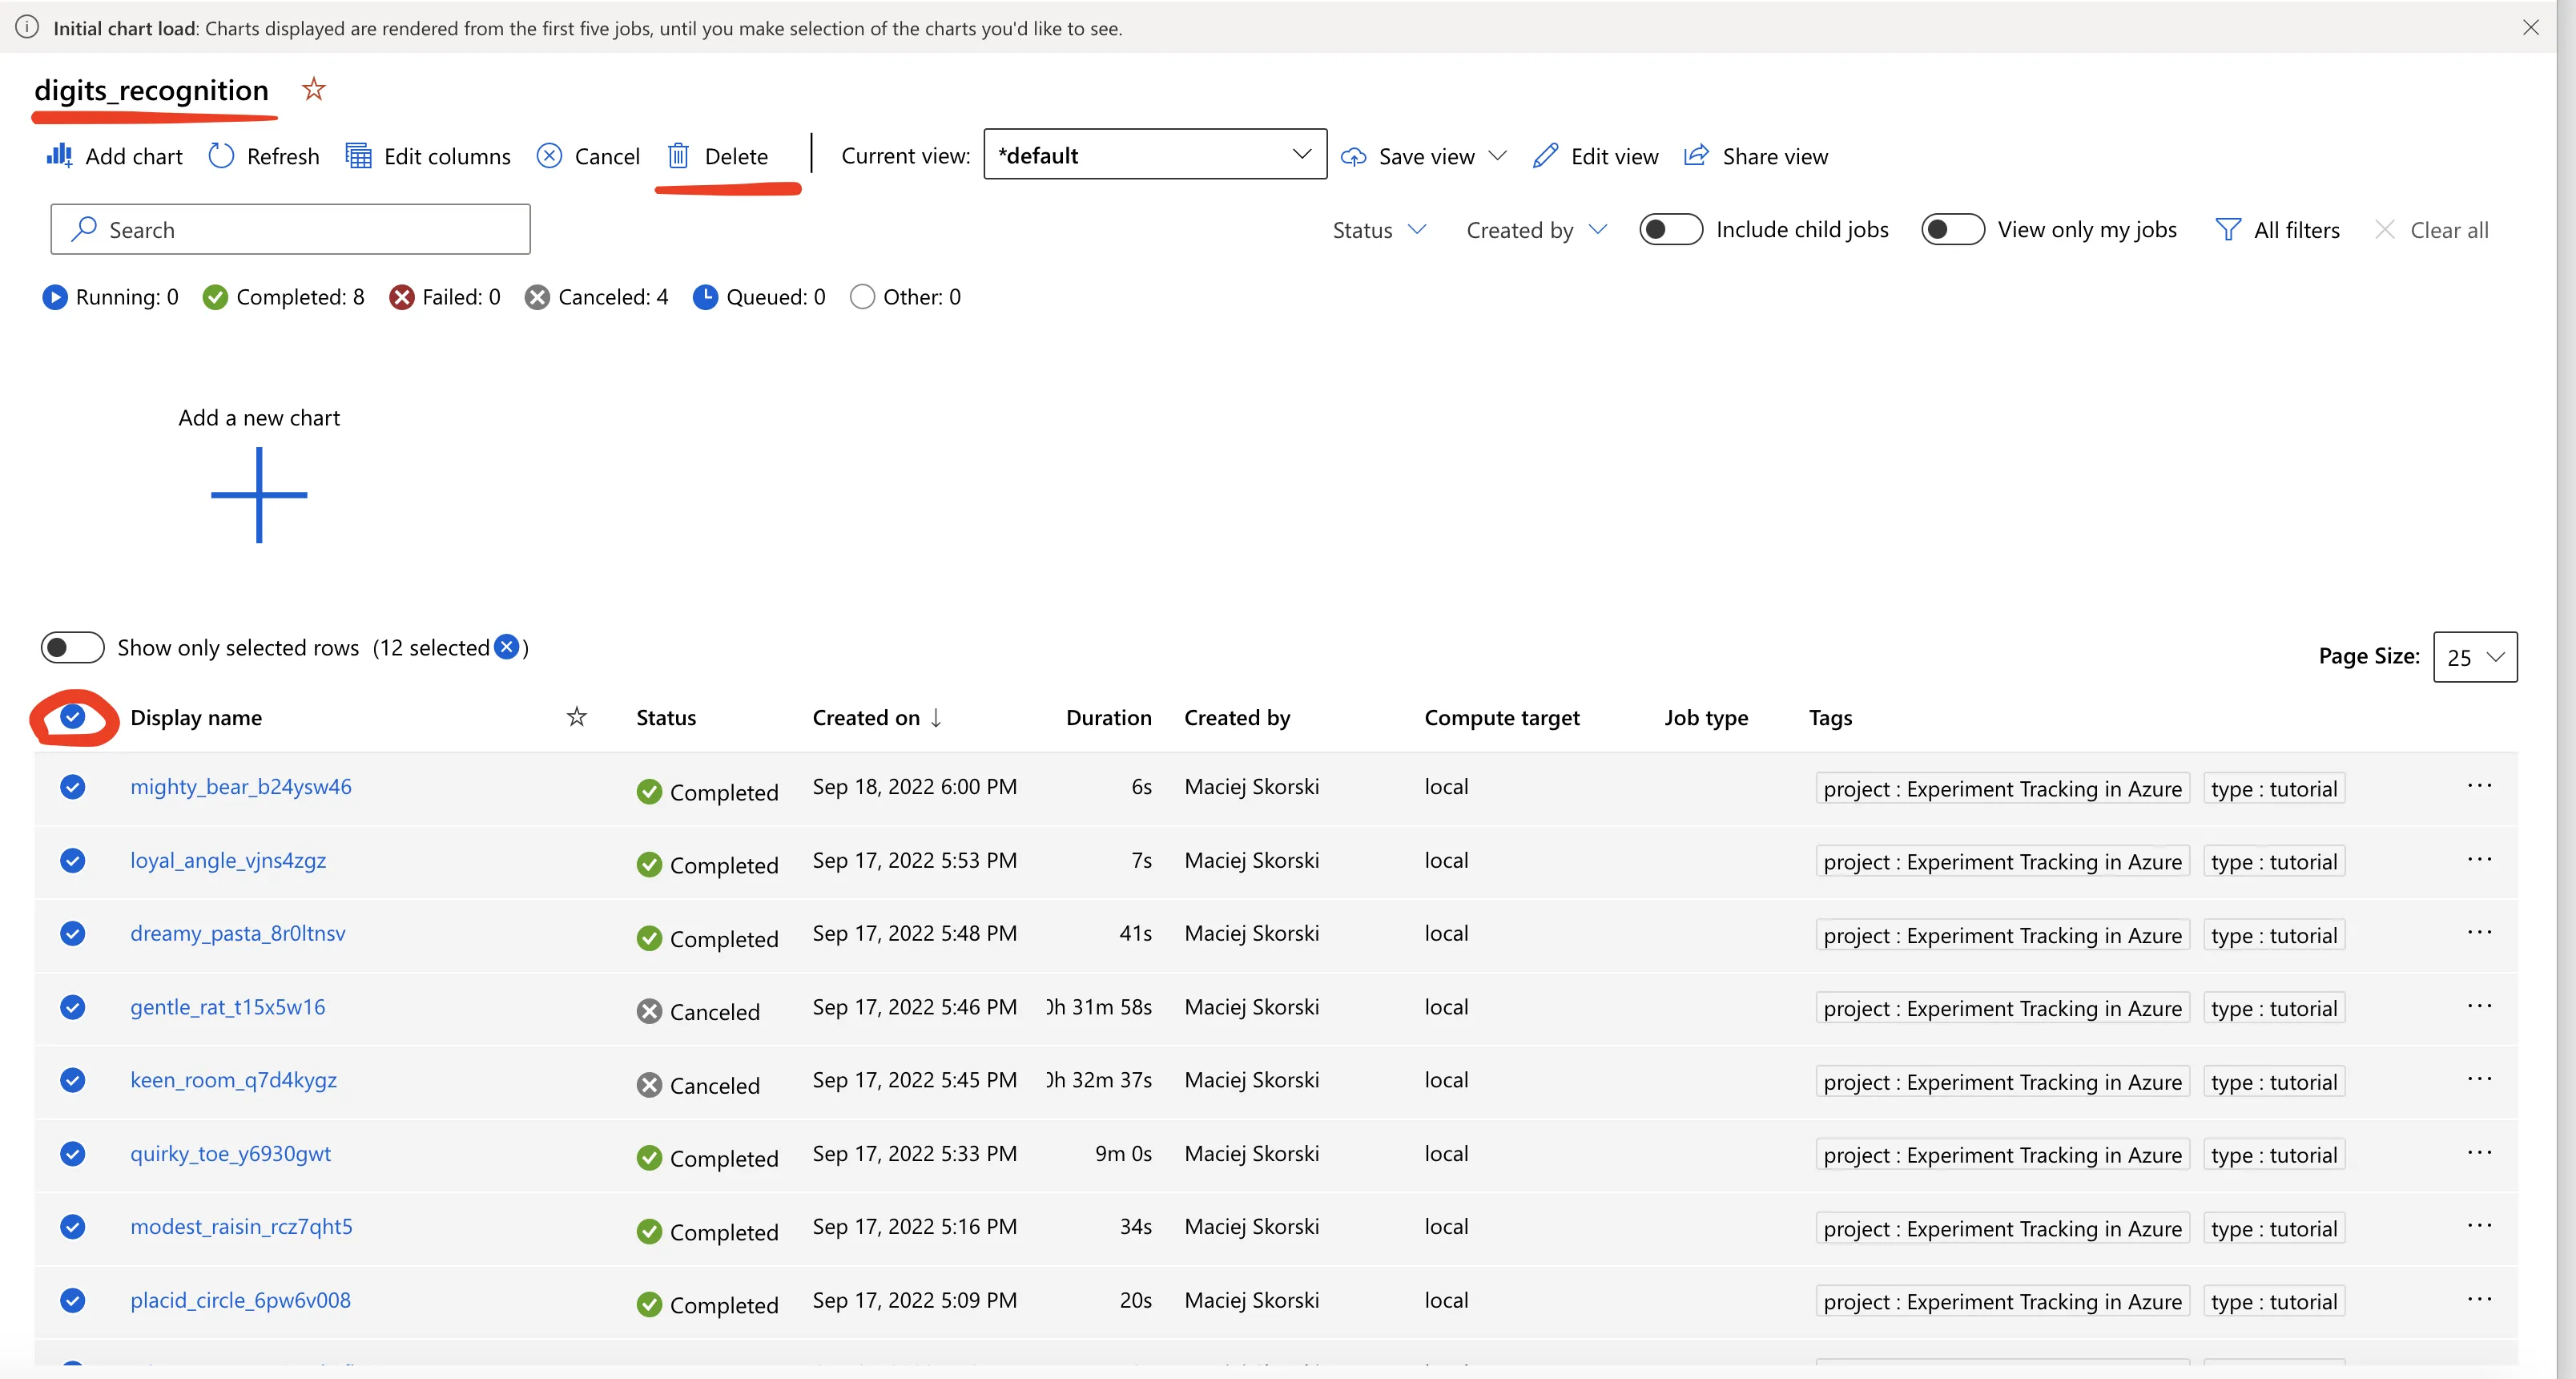This screenshot has width=2576, height=1379.
Task: Open the Status filter dropdown
Action: click(x=1378, y=230)
